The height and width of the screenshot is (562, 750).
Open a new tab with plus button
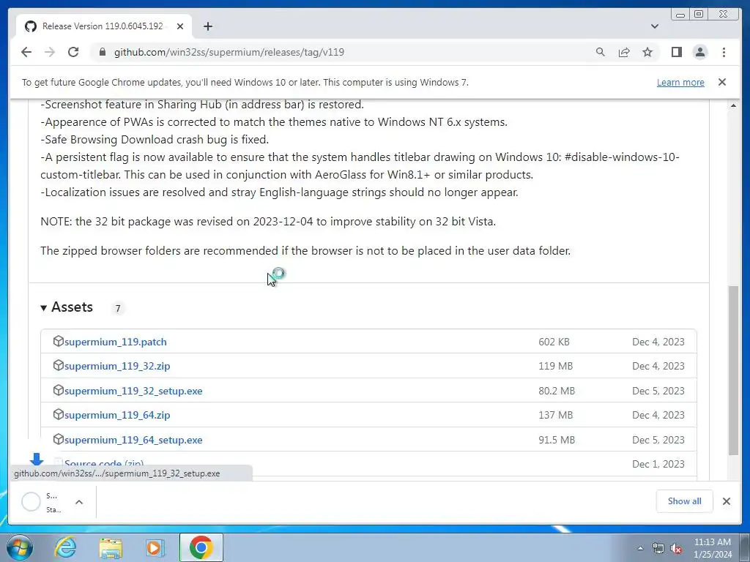pos(207,26)
